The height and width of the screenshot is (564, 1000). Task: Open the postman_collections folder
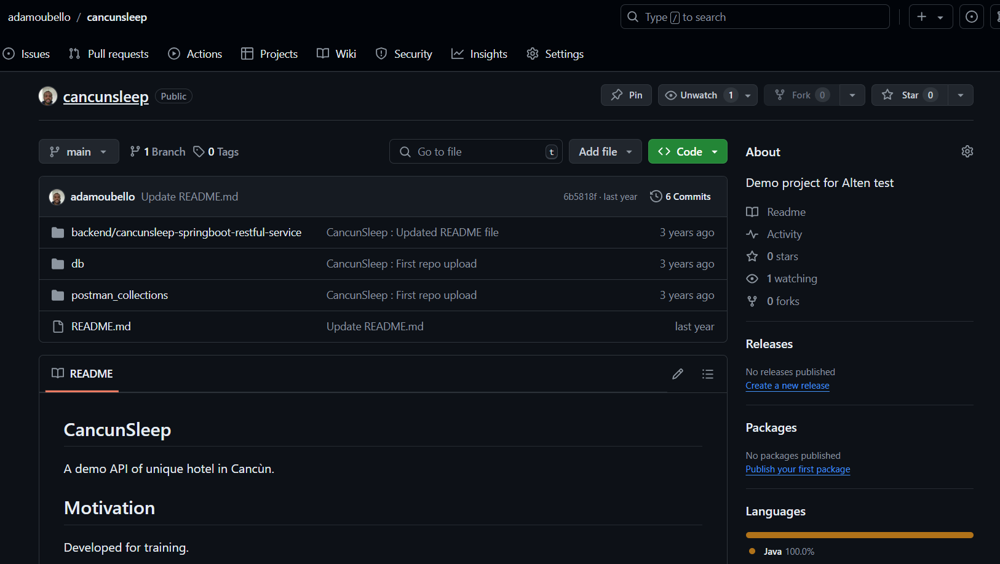point(119,295)
